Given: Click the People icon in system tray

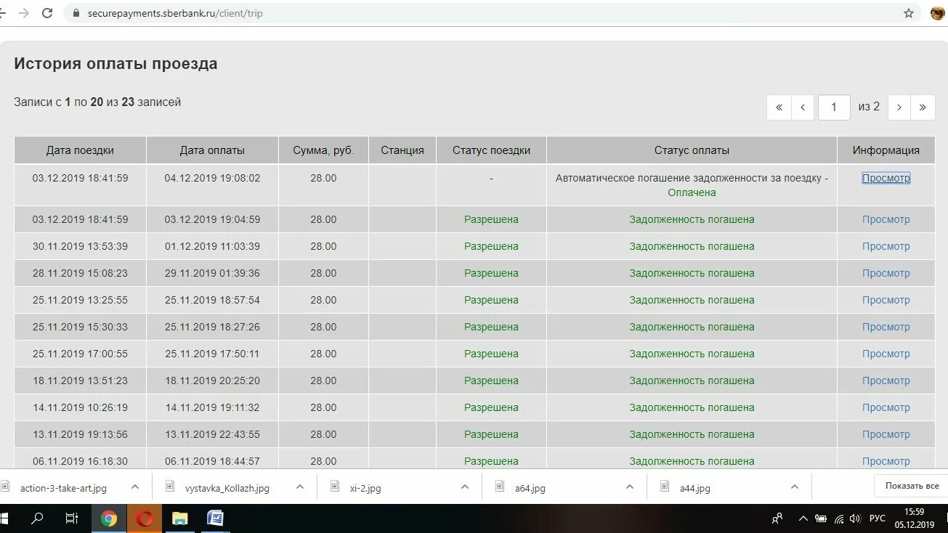Looking at the screenshot, I should pyautogui.click(x=777, y=518).
